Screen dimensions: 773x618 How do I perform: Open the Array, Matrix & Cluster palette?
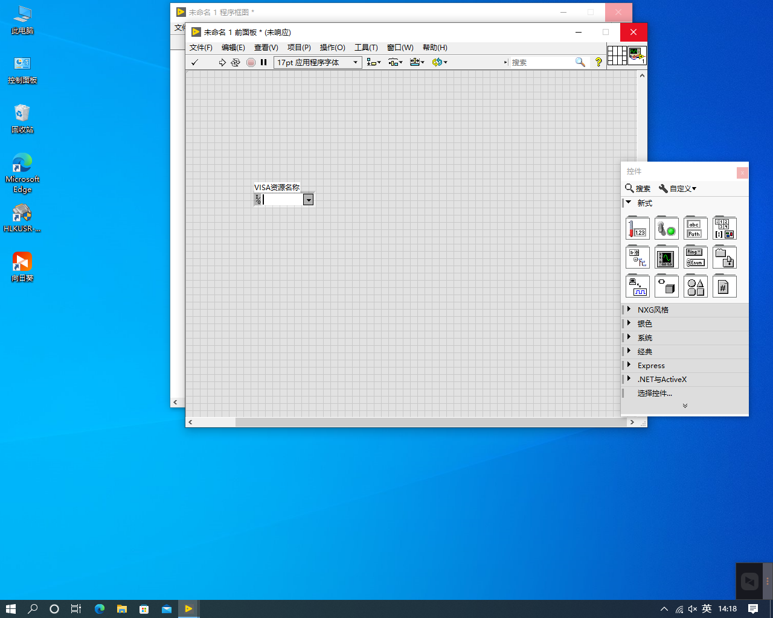tap(725, 228)
